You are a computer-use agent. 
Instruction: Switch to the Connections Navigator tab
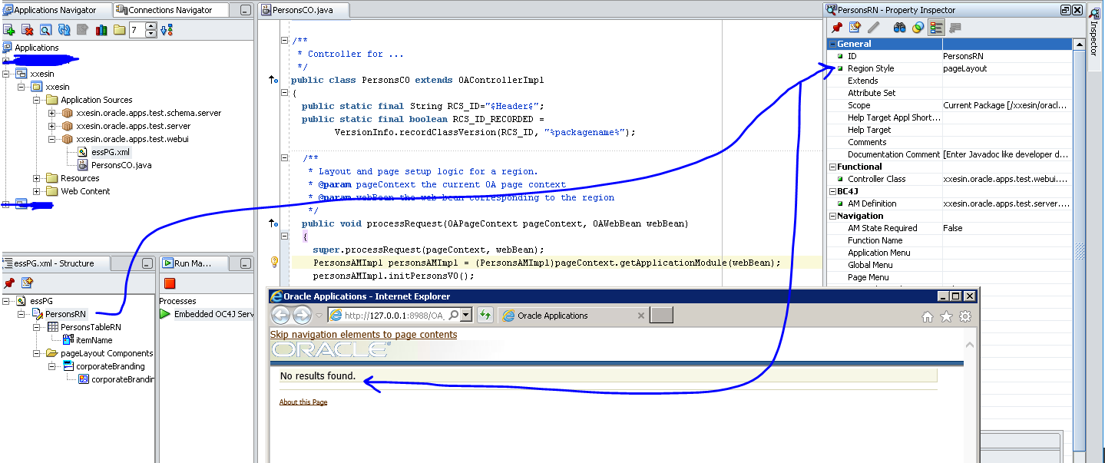[170, 10]
